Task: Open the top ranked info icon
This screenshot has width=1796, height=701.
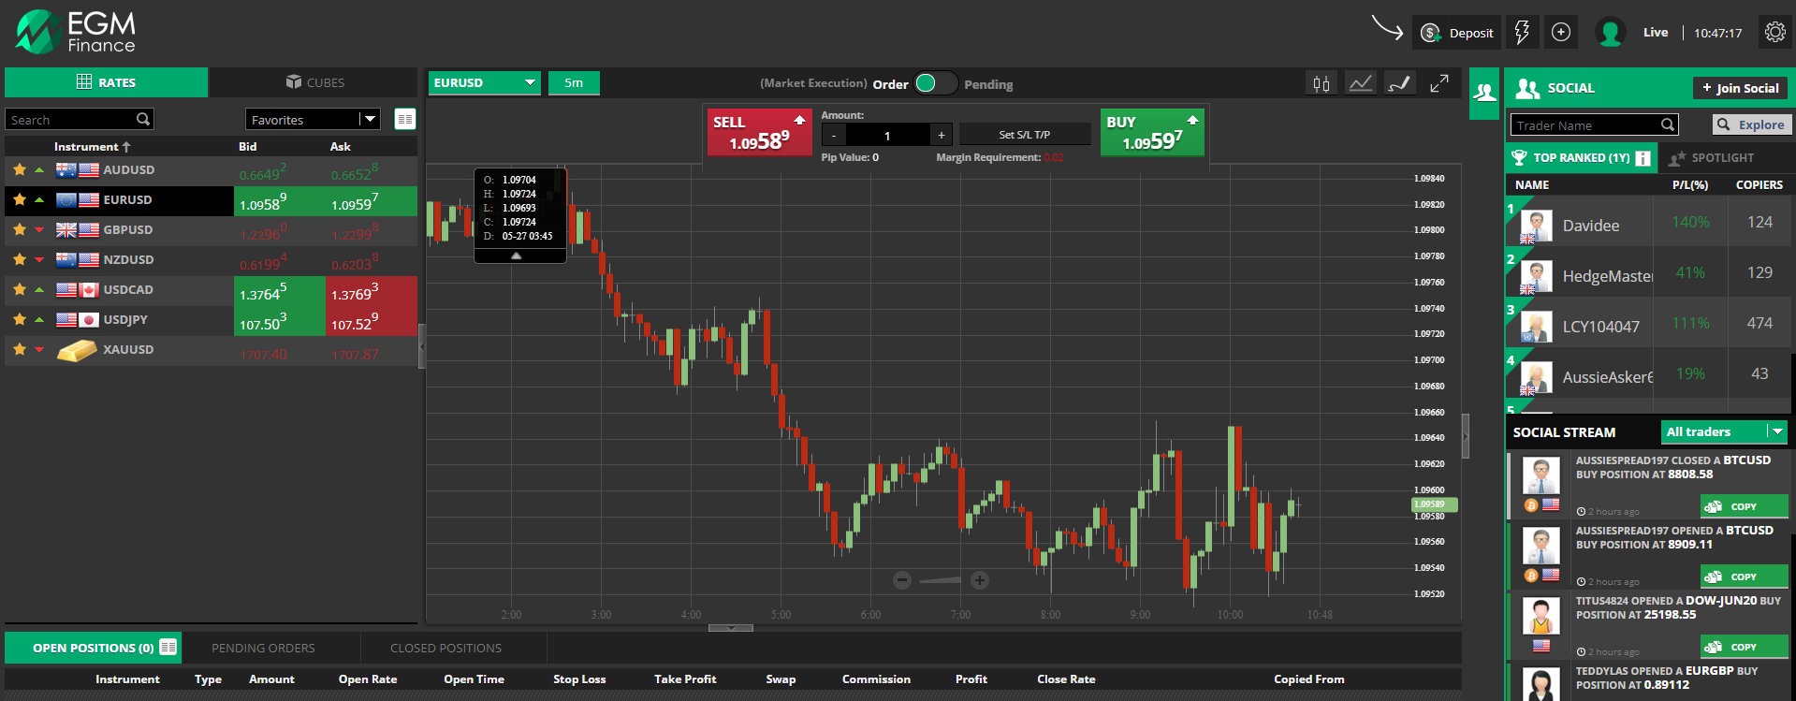Action: click(1643, 158)
